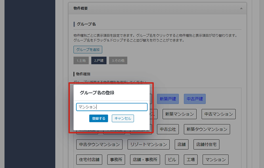Toggle the 中古公社 property type
This screenshot has width=264, height=168.
pyautogui.click(x=168, y=129)
